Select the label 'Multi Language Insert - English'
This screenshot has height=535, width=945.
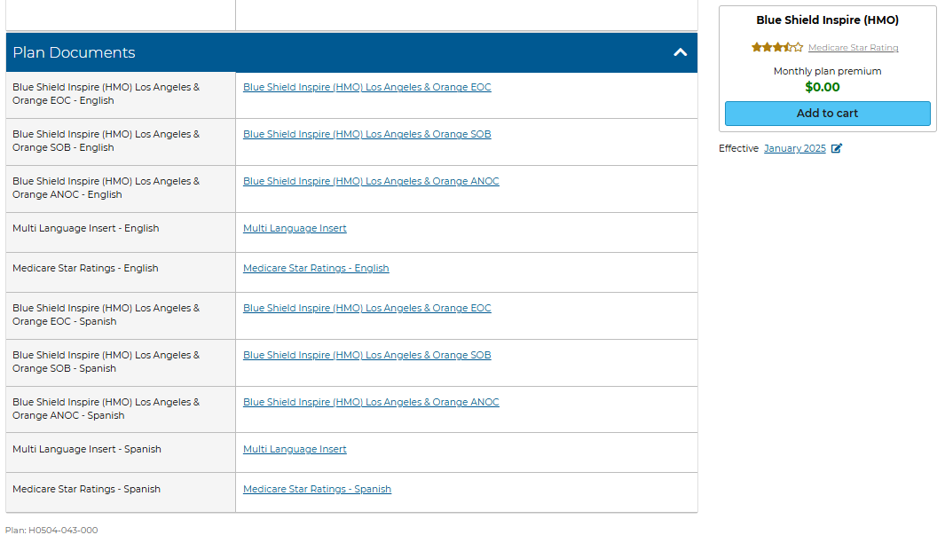(x=85, y=228)
